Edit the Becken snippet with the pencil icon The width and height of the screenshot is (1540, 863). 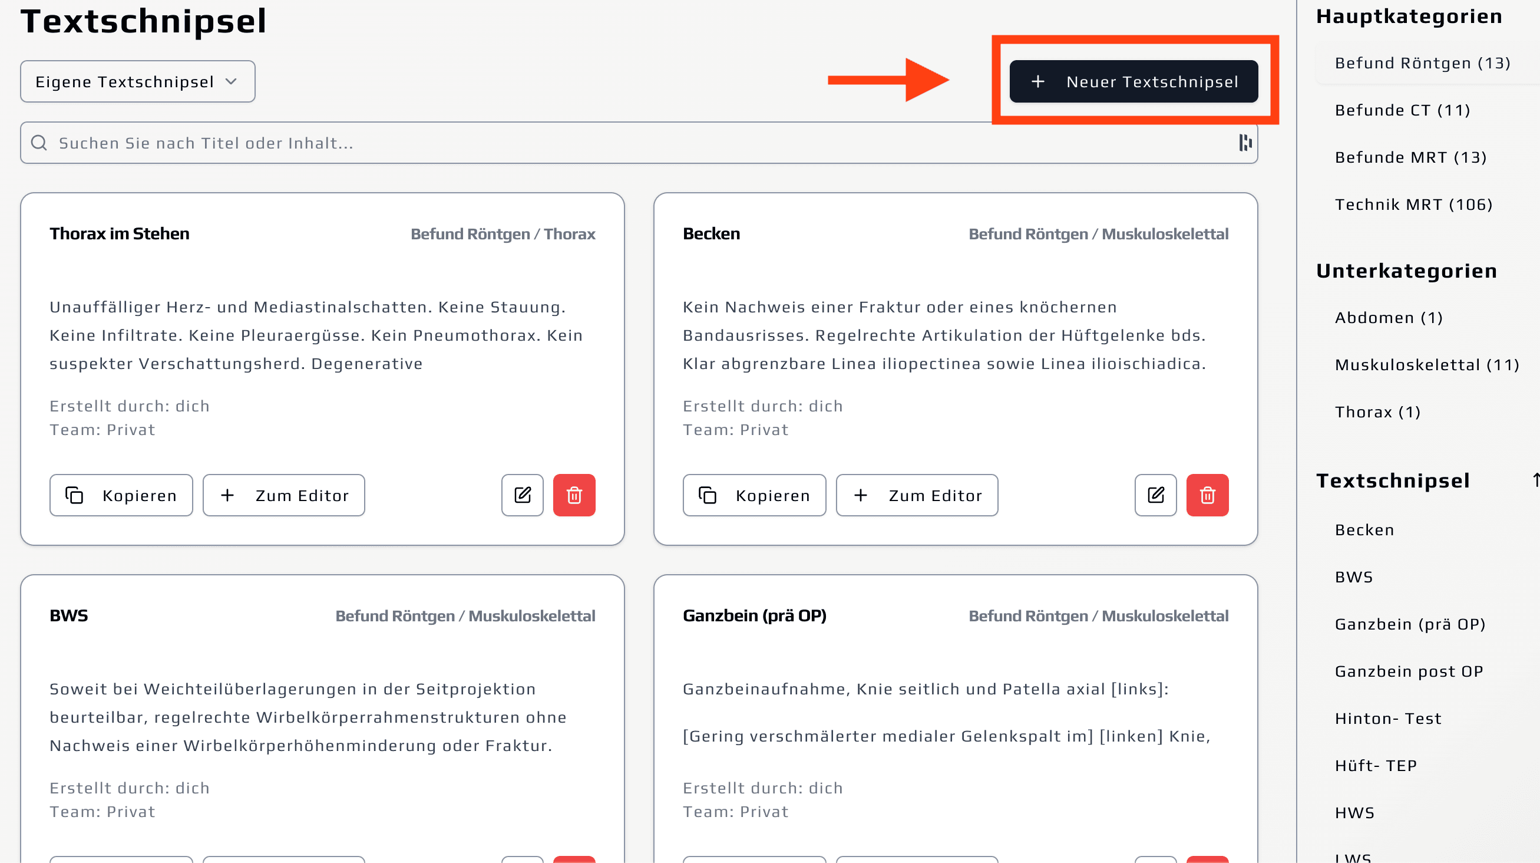point(1156,495)
